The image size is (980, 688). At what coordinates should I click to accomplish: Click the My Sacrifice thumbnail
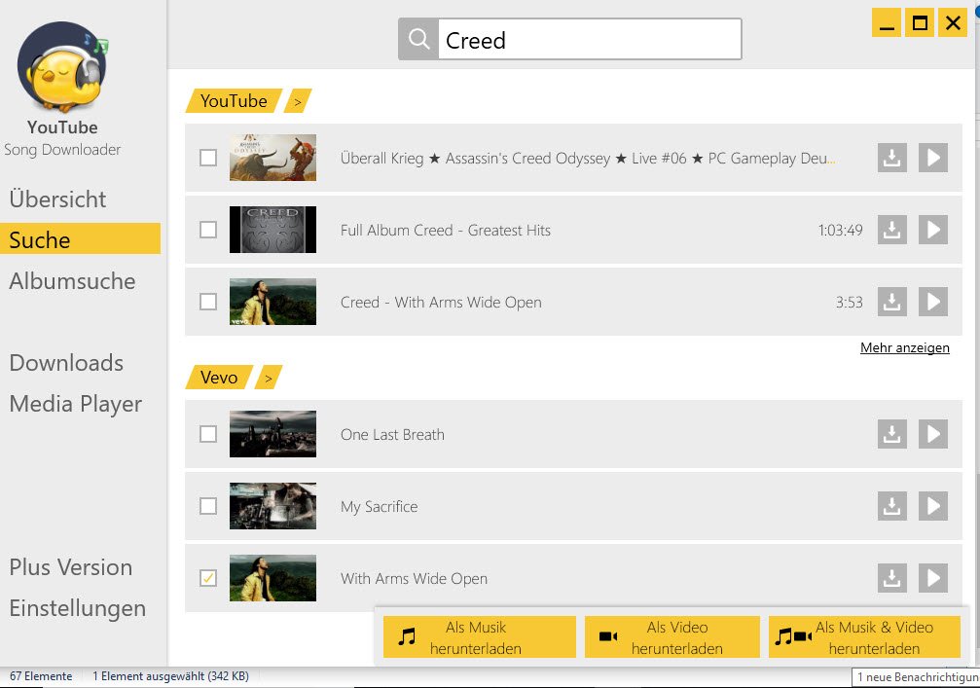click(x=272, y=505)
